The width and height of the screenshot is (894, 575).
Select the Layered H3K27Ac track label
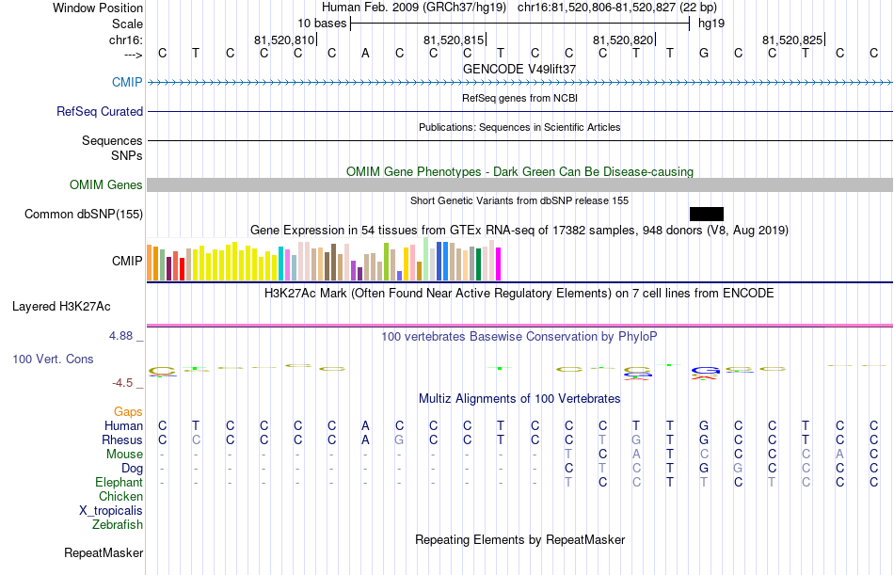click(61, 307)
